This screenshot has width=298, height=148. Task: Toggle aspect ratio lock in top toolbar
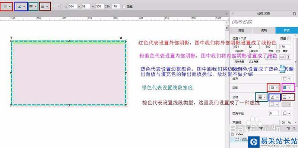pyautogui.click(x=106, y=6)
